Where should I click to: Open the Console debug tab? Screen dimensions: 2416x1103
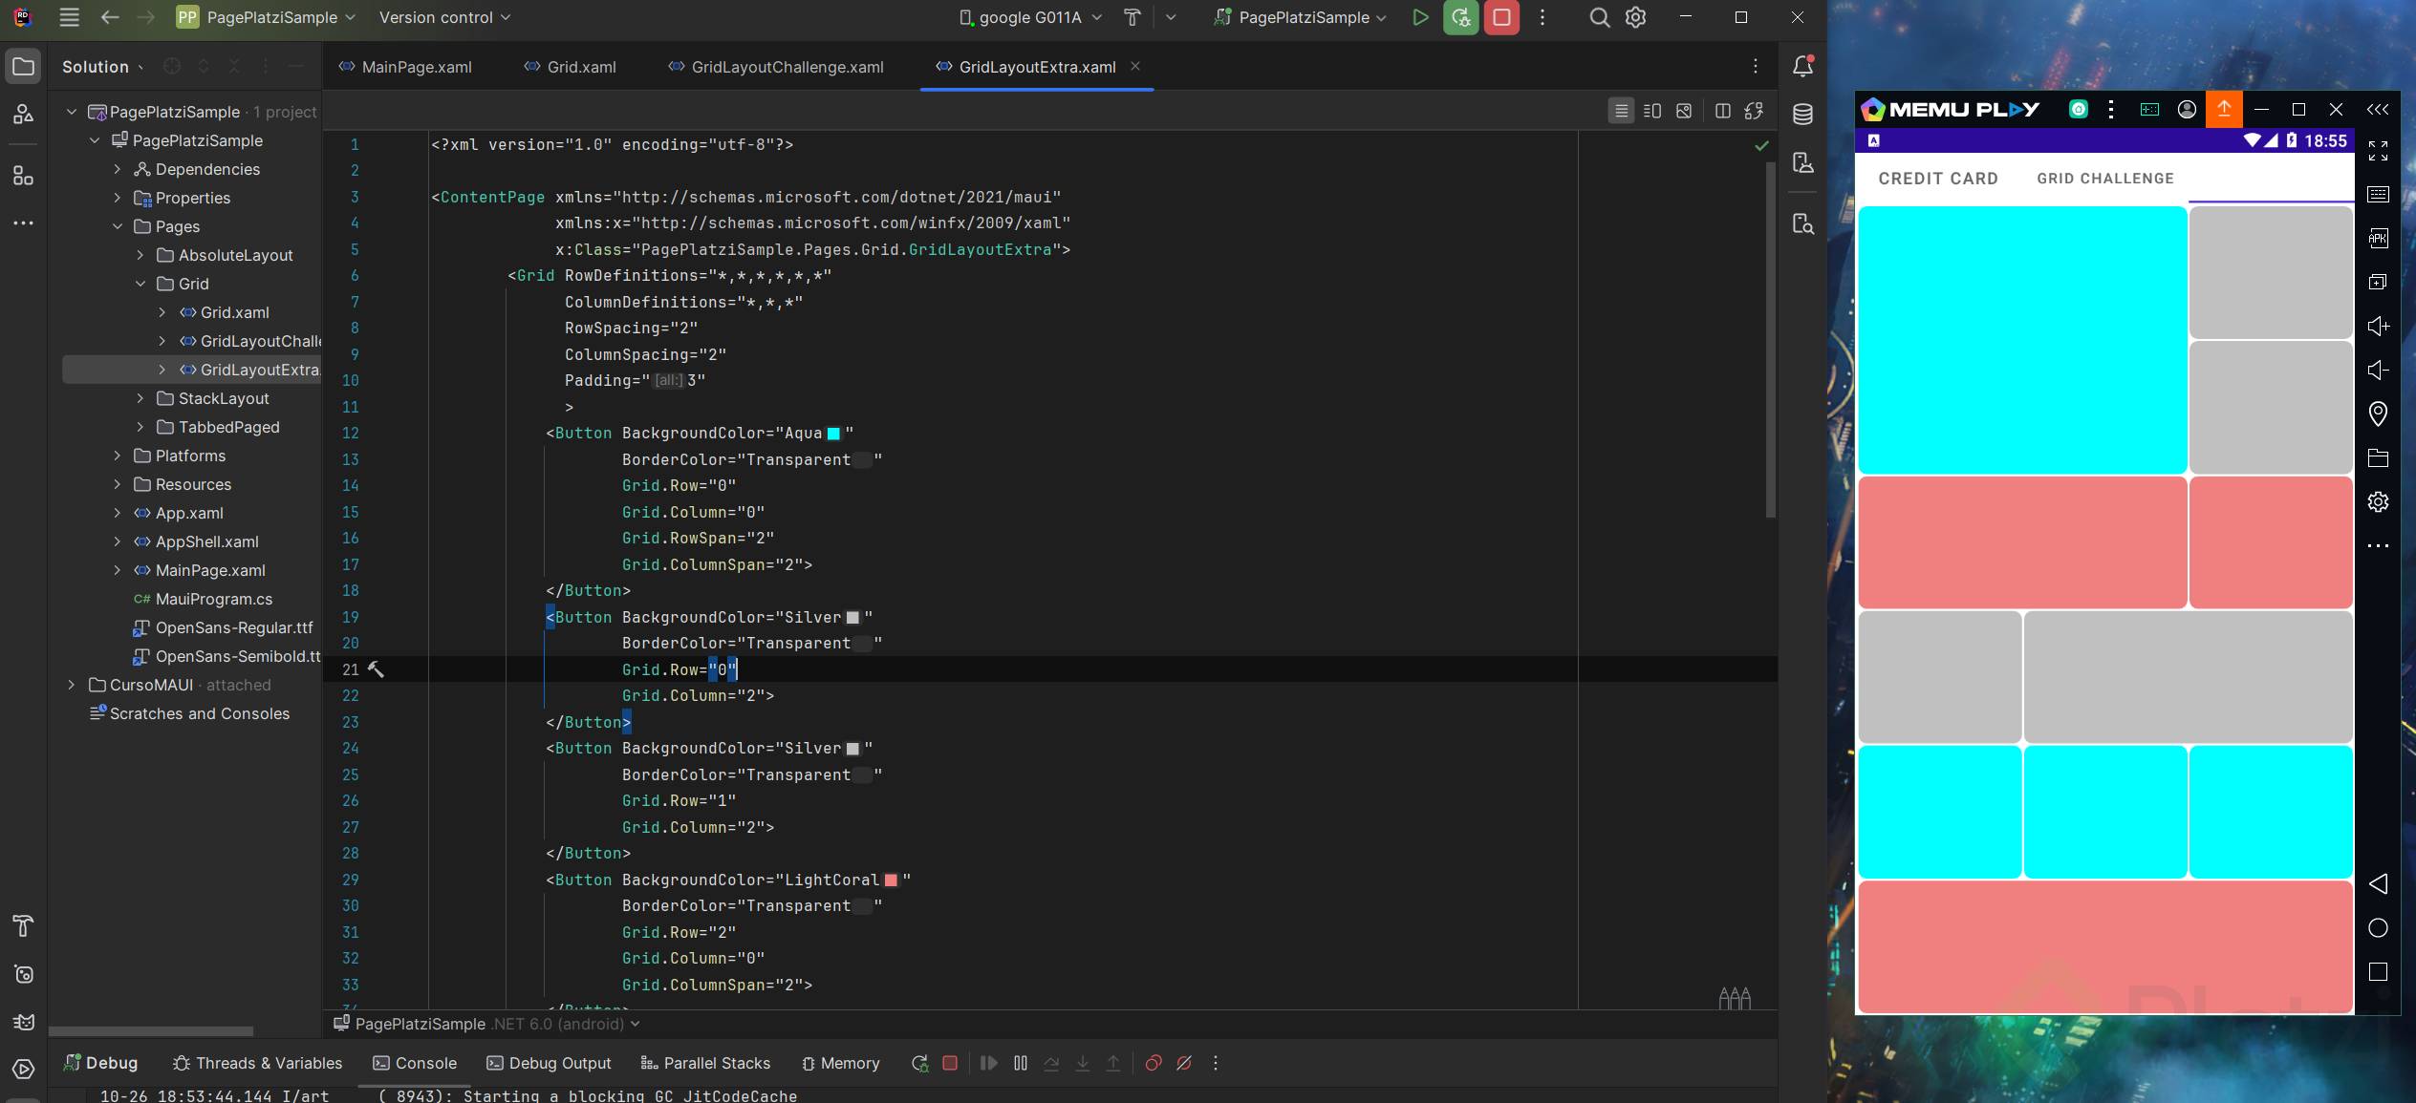pyautogui.click(x=415, y=1063)
